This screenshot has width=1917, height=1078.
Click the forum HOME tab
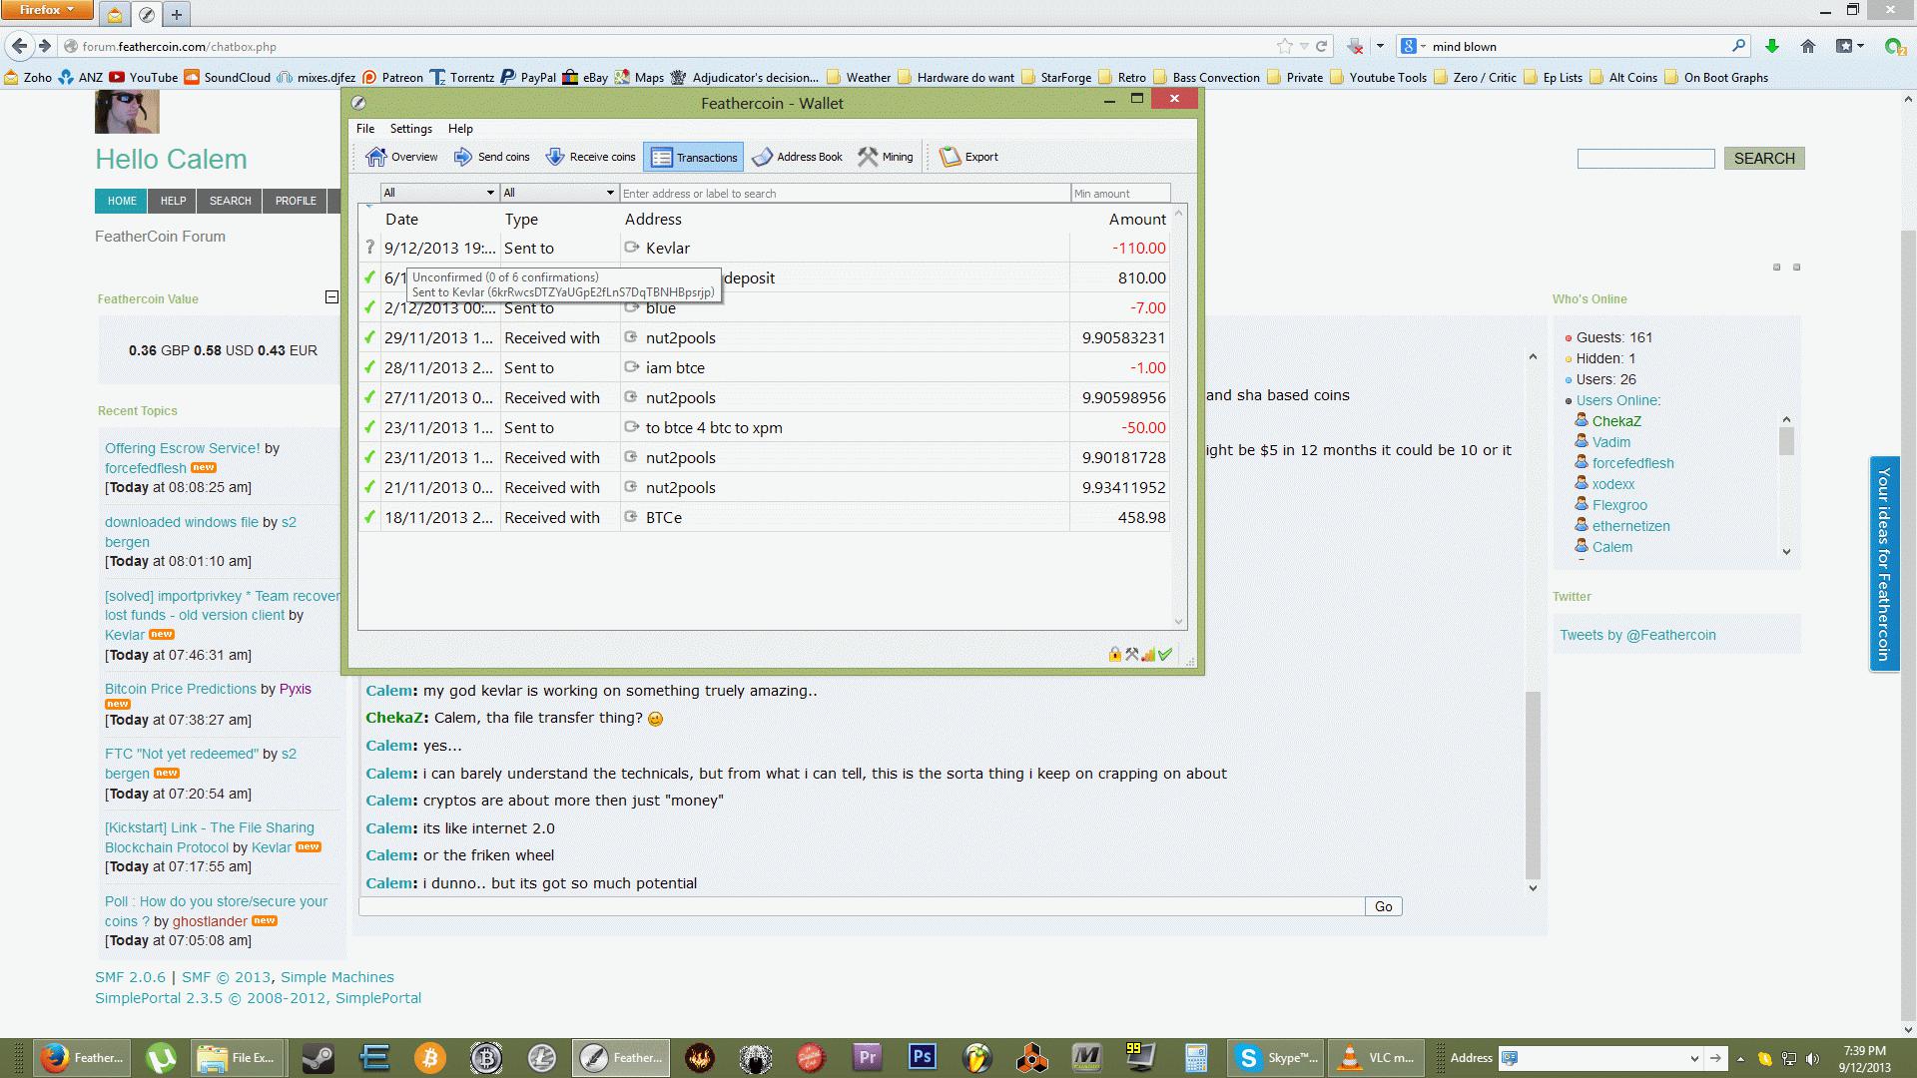[122, 201]
